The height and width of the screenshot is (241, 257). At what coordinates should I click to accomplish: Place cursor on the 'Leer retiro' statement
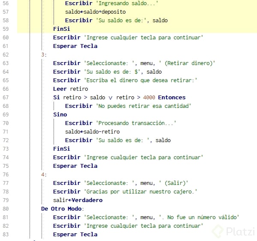point(70,89)
